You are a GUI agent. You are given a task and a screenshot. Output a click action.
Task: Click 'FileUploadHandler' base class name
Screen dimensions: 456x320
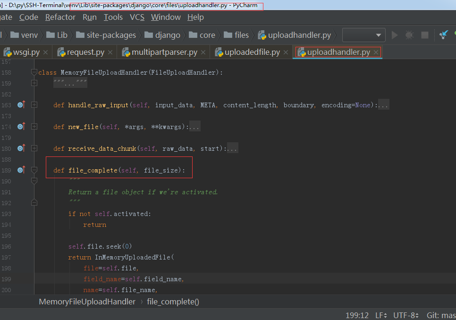pos(183,72)
